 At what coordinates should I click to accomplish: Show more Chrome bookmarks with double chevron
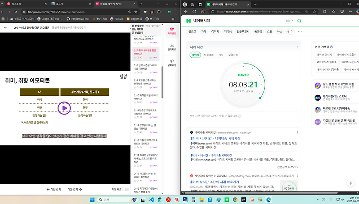pyautogui.click(x=173, y=19)
